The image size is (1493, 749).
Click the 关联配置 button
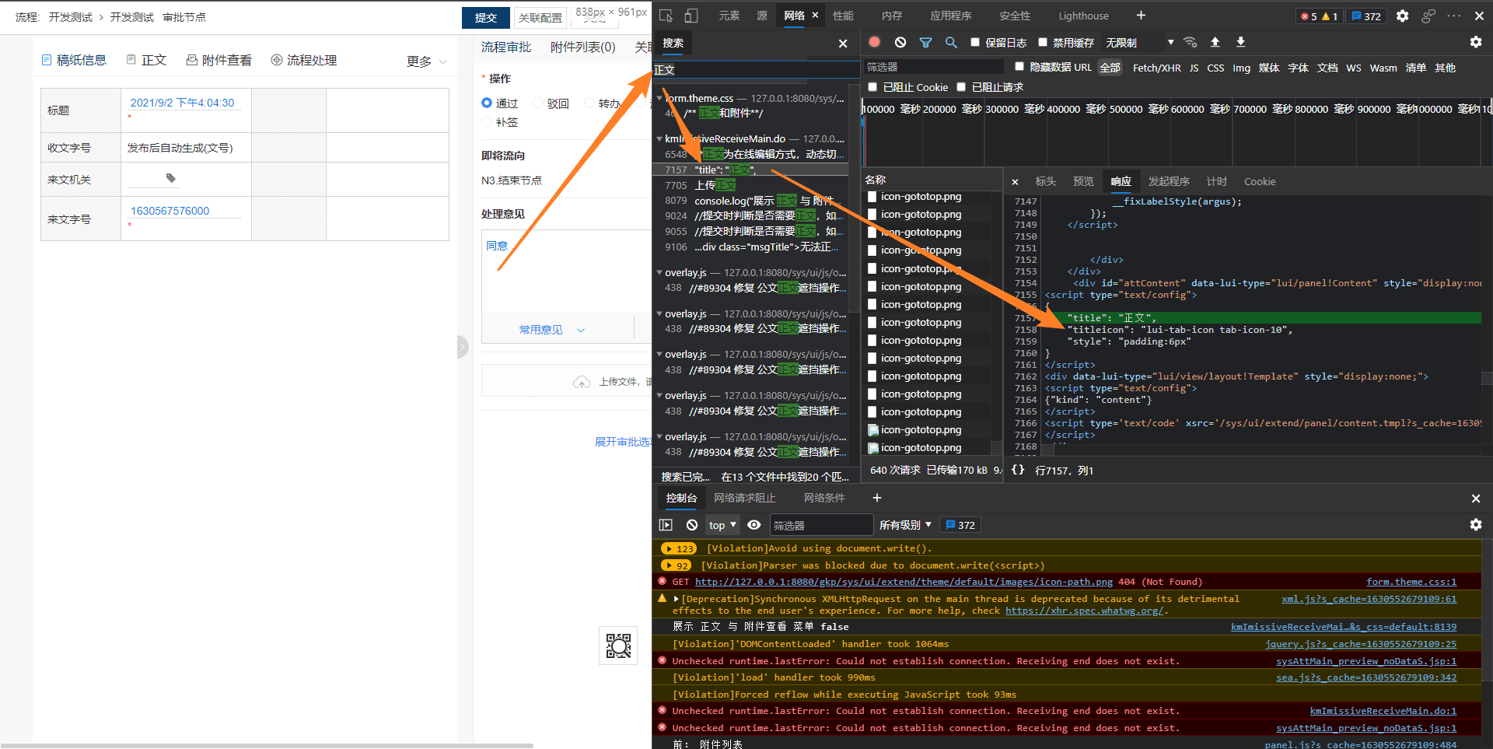540,17
